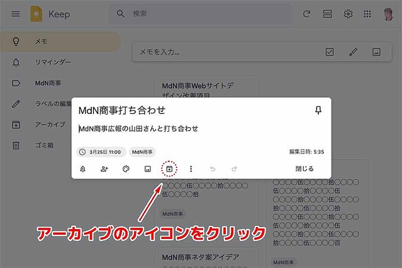The width and height of the screenshot is (402, 268).
Task: Focus the 検索 search field
Action: [x=200, y=14]
